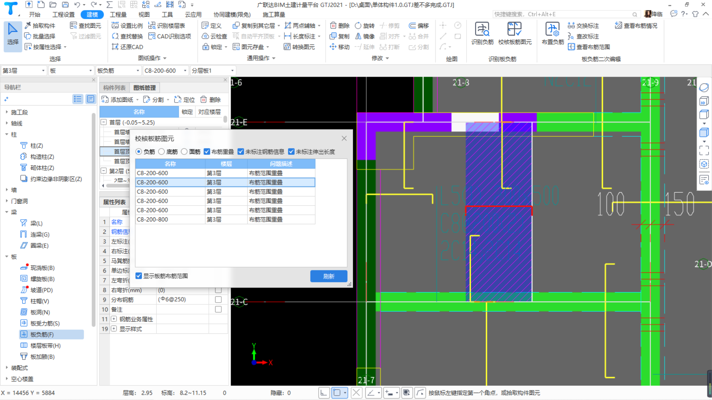Click the save icon in title bar
The image size is (712, 400).
(65, 5)
